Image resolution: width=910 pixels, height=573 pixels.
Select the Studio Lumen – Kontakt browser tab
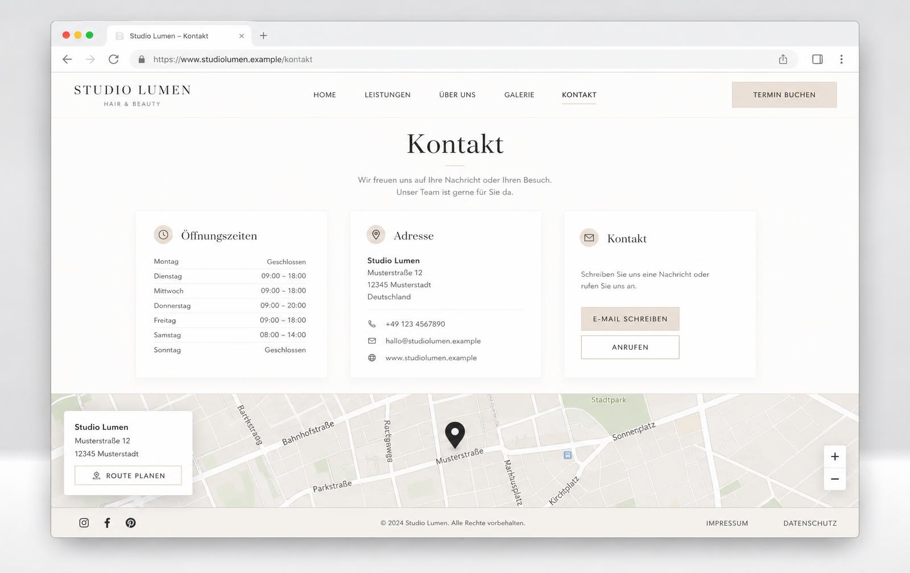[179, 36]
